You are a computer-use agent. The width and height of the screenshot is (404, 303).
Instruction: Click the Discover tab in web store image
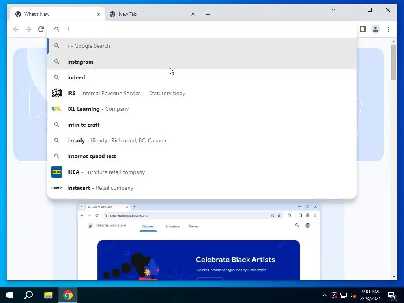click(148, 226)
